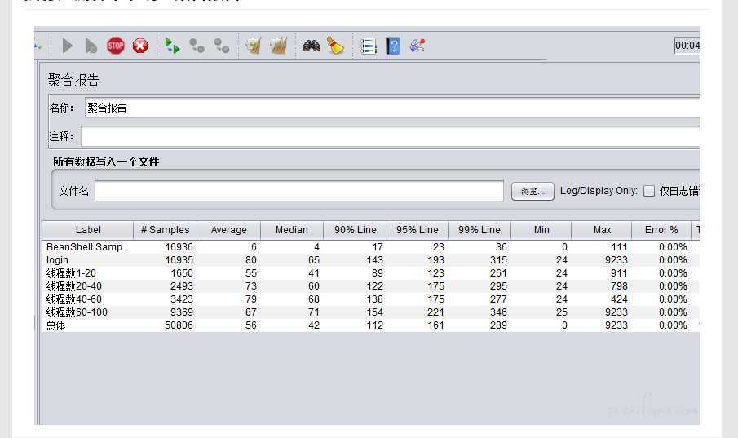Image resolution: width=738 pixels, height=438 pixels.
Task: Click samples value 16935 in login row
Action: coord(179,260)
